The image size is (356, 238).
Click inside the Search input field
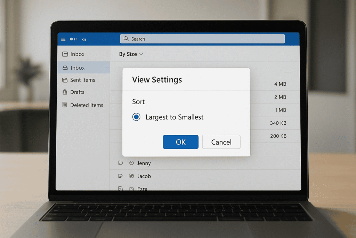click(x=202, y=39)
